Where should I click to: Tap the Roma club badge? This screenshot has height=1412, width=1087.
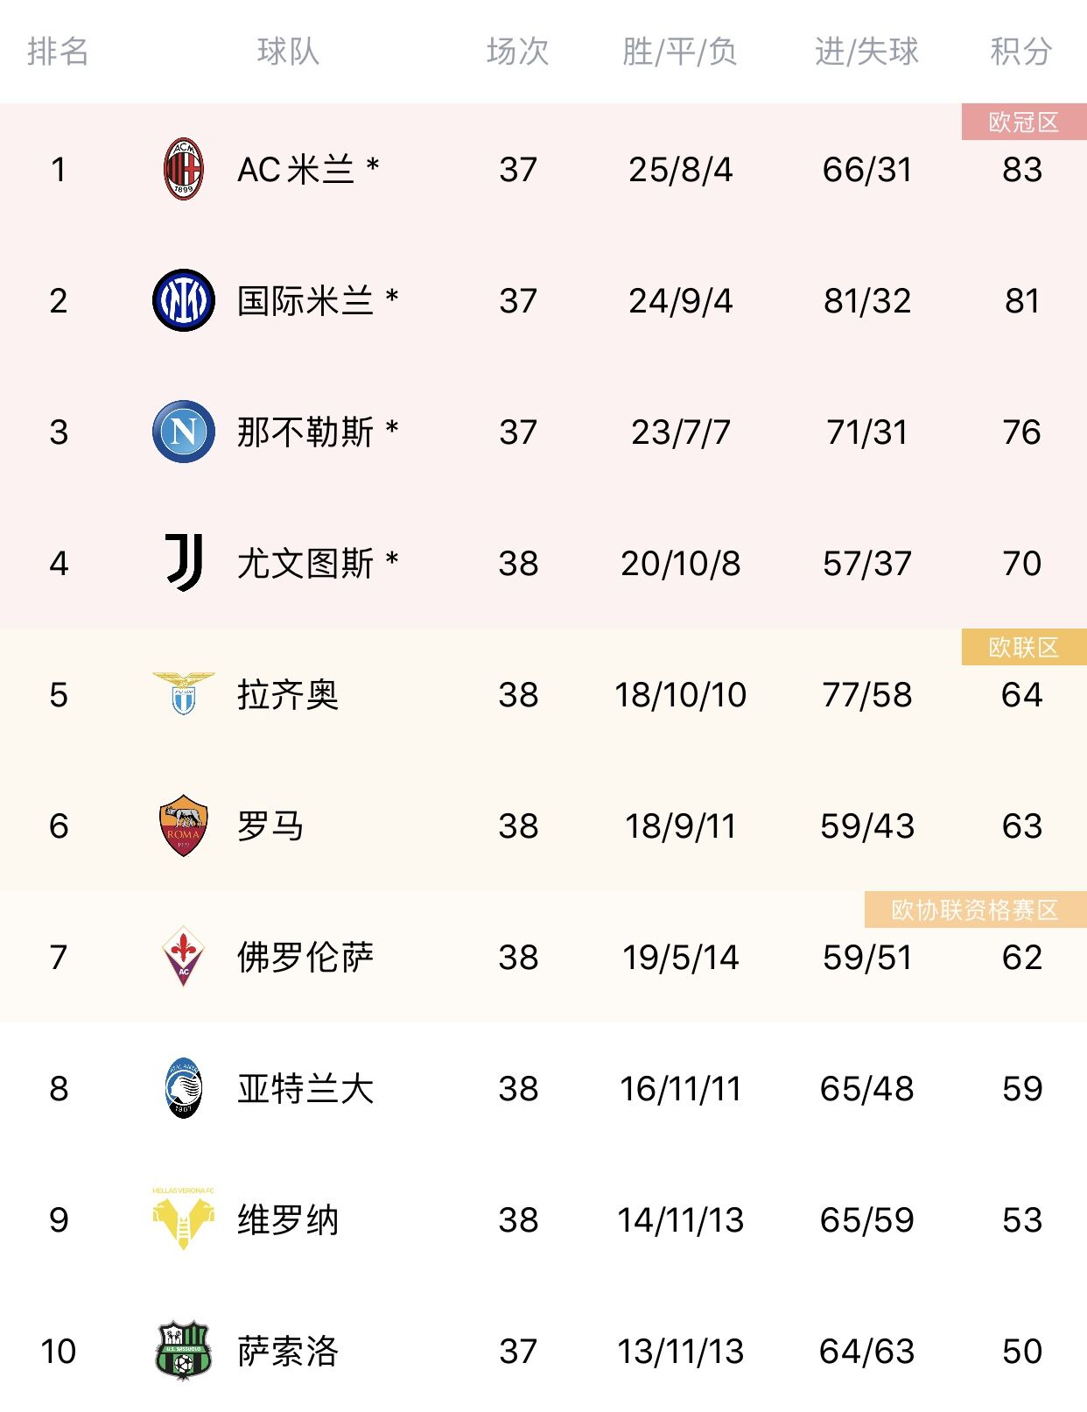tap(184, 825)
